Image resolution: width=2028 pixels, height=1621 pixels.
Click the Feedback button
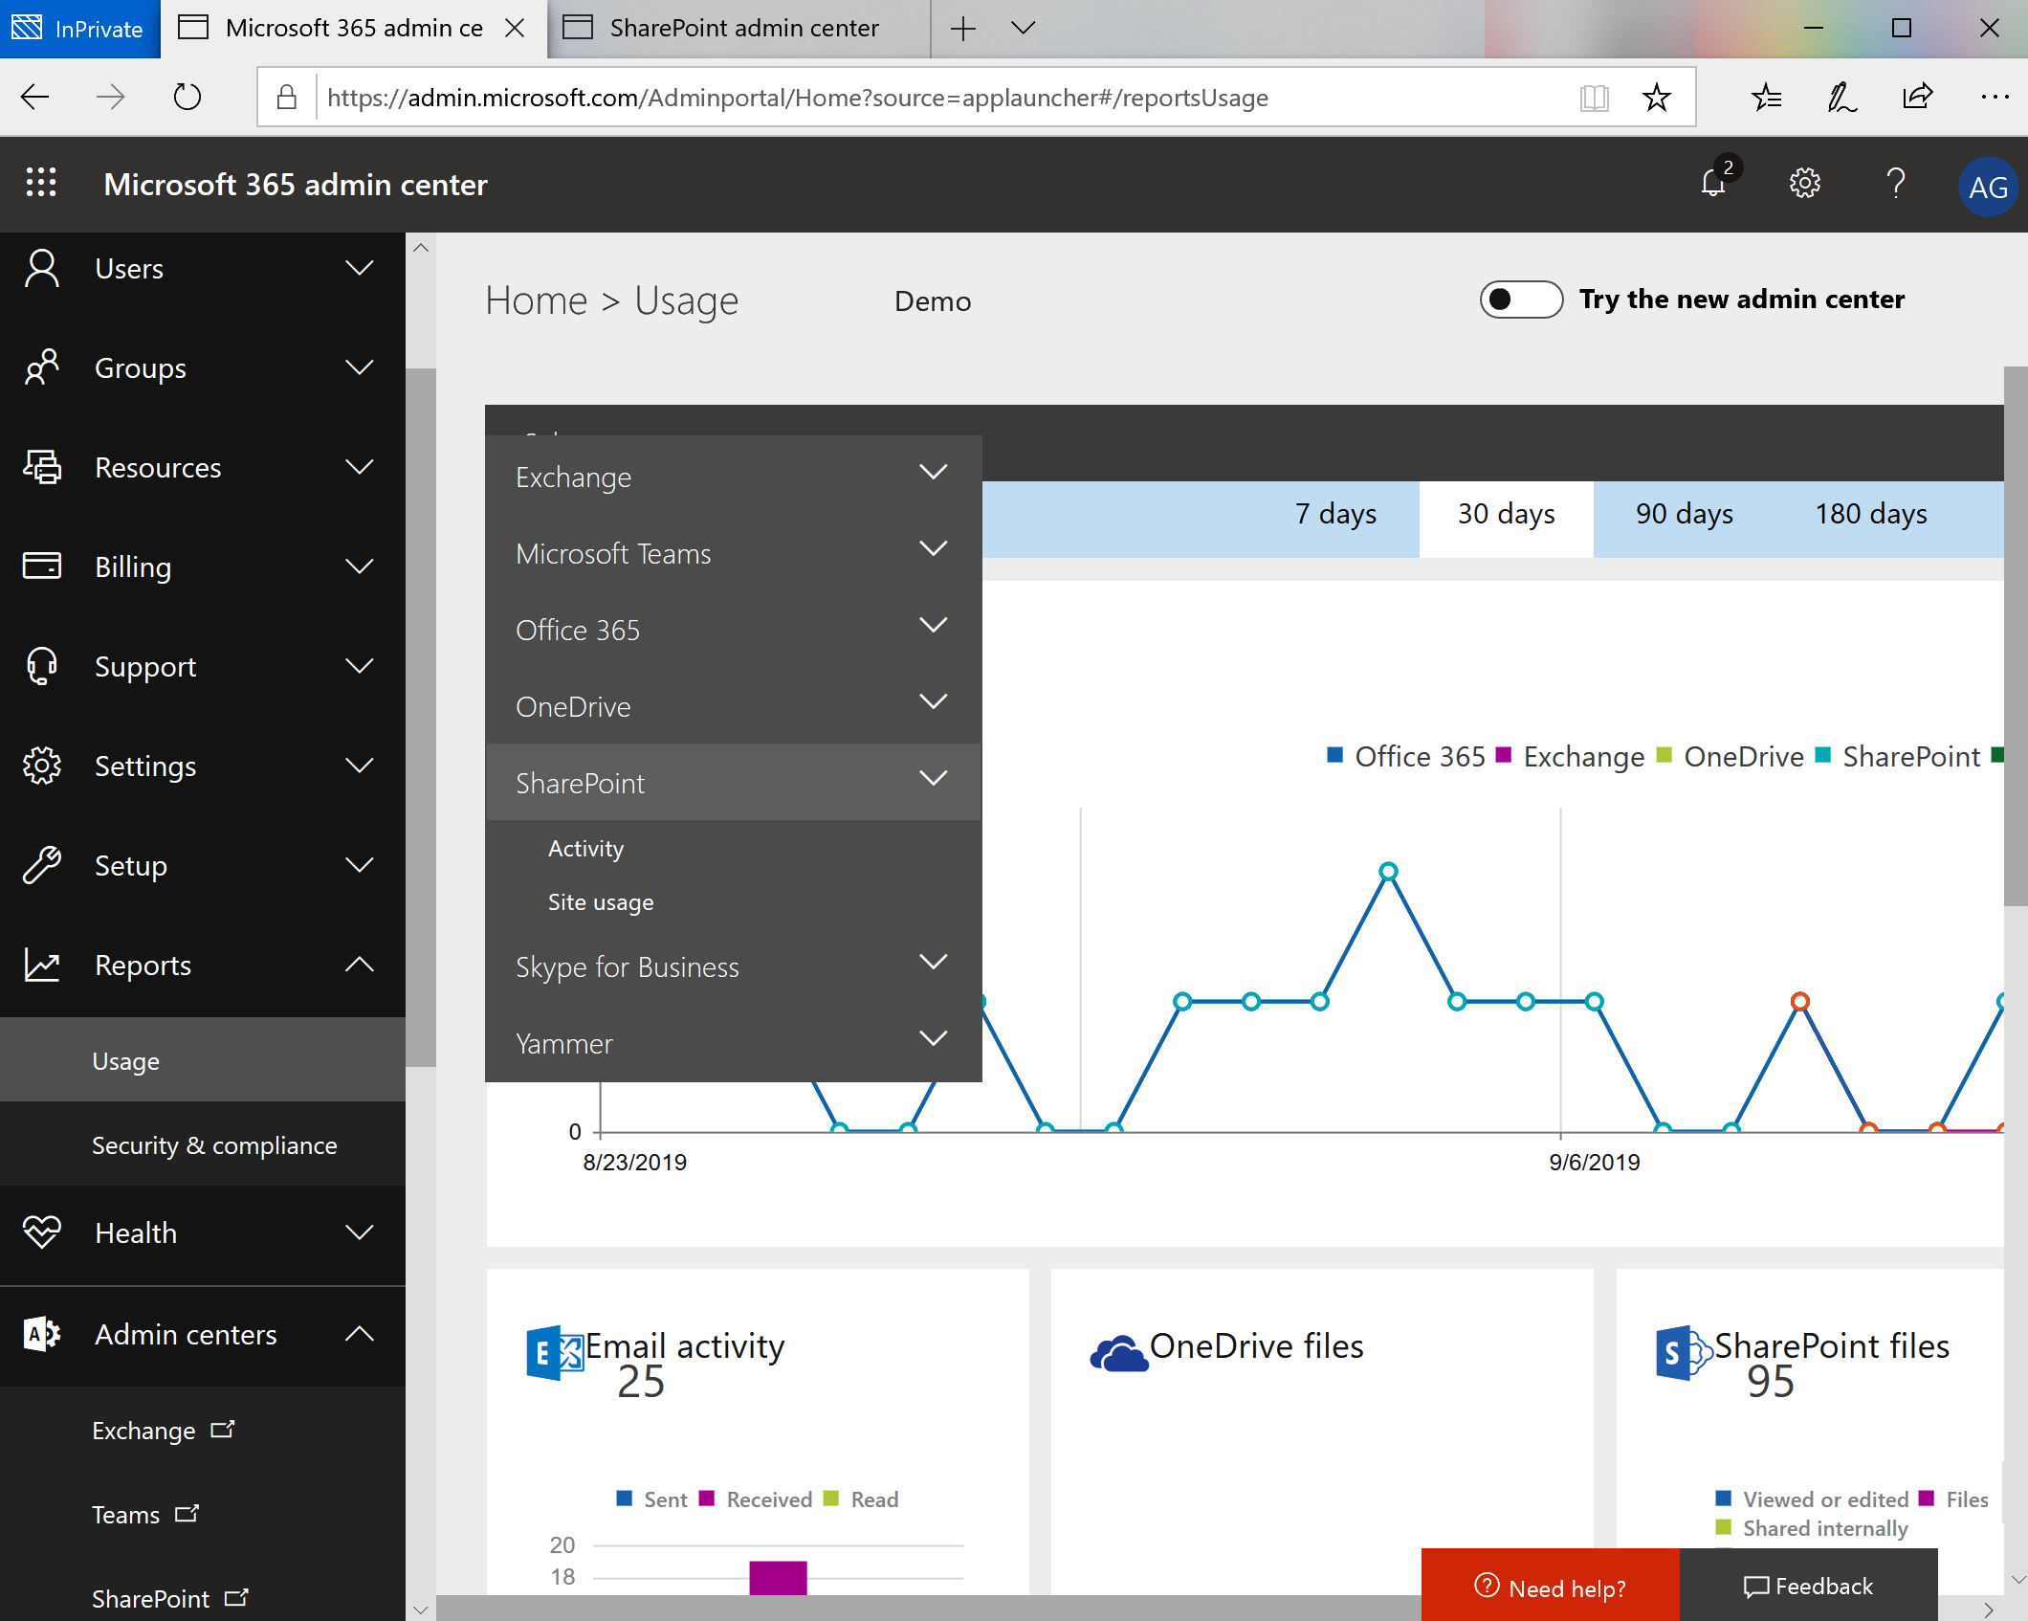coord(1808,1587)
